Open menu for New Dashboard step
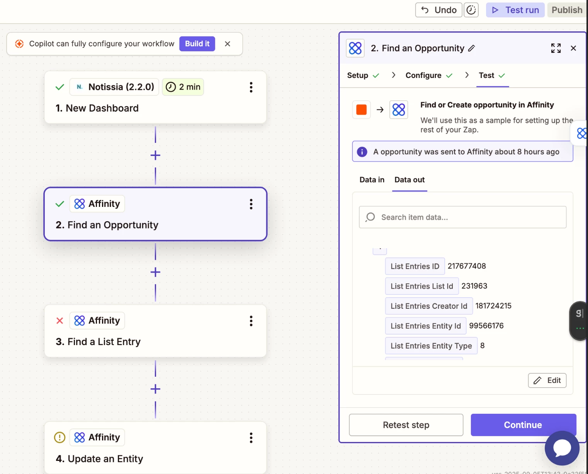588x474 pixels. tap(251, 87)
